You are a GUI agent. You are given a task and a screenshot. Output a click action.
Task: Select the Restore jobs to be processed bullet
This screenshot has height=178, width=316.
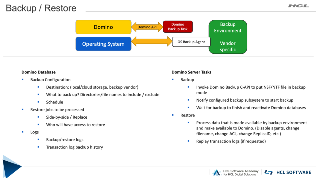(x=57, y=109)
